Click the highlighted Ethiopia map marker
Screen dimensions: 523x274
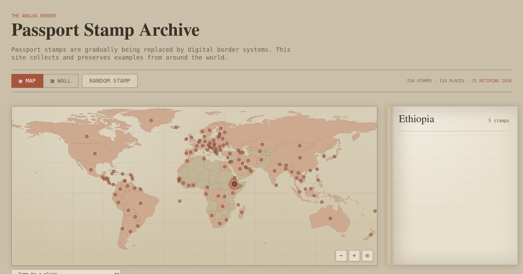234,184
